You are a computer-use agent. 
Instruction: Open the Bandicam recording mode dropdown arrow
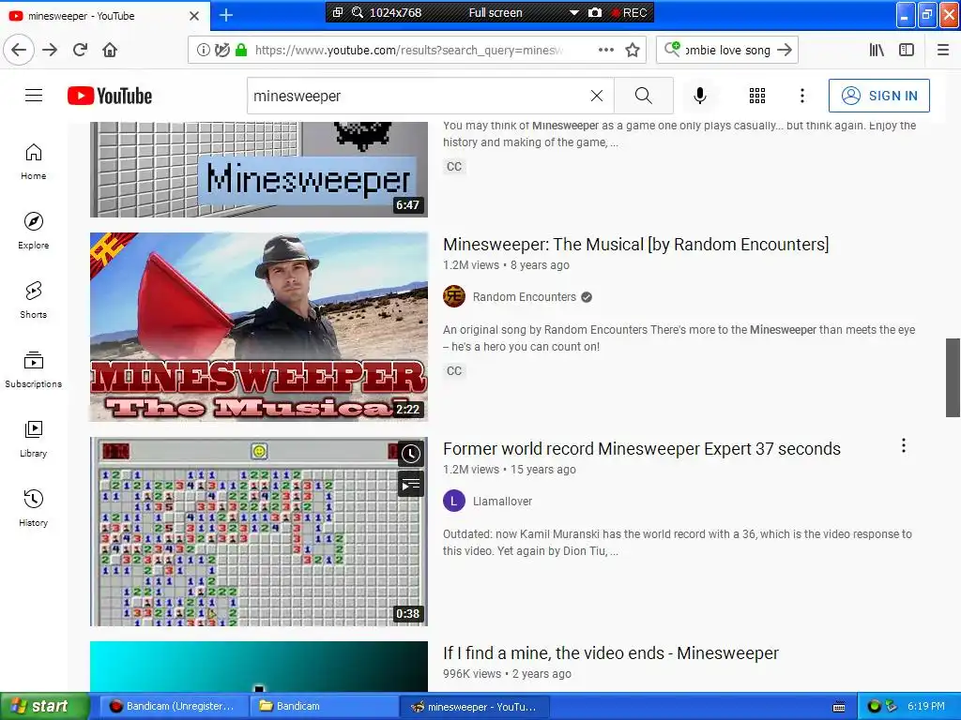click(x=573, y=12)
